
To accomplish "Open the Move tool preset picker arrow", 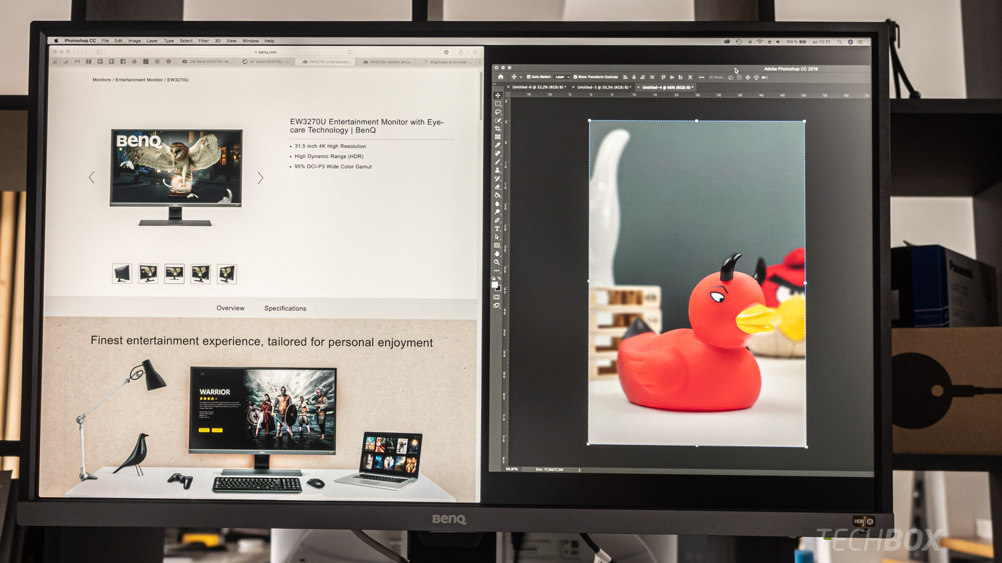I will [521, 77].
